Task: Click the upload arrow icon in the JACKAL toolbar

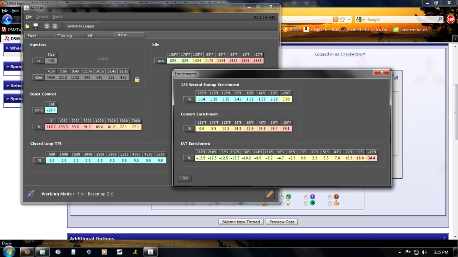Action: (55, 26)
